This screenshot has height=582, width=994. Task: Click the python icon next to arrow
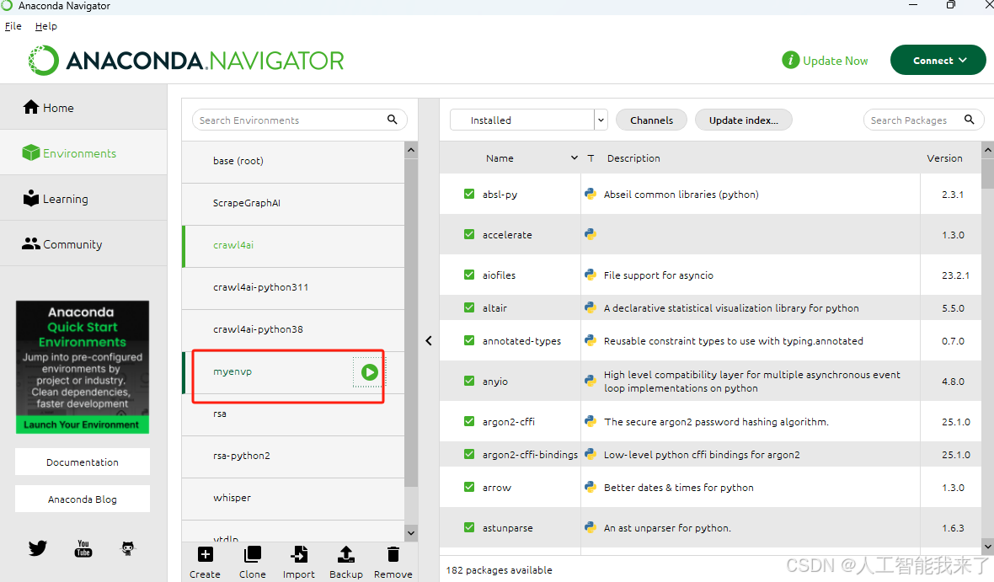[x=591, y=487]
